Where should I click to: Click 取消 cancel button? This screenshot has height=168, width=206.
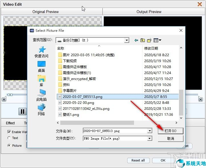point(170,138)
